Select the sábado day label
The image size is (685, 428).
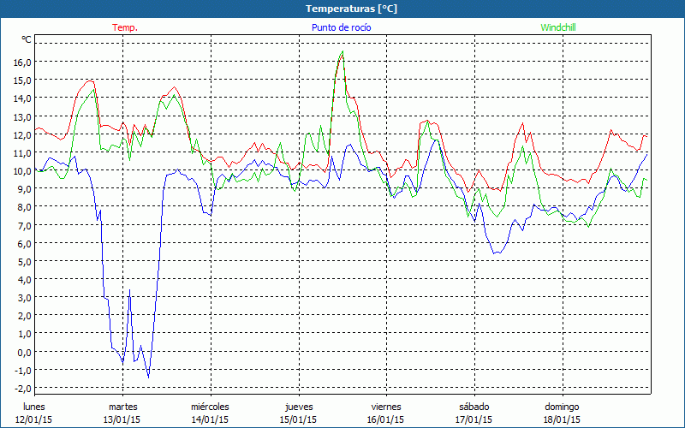474,407
